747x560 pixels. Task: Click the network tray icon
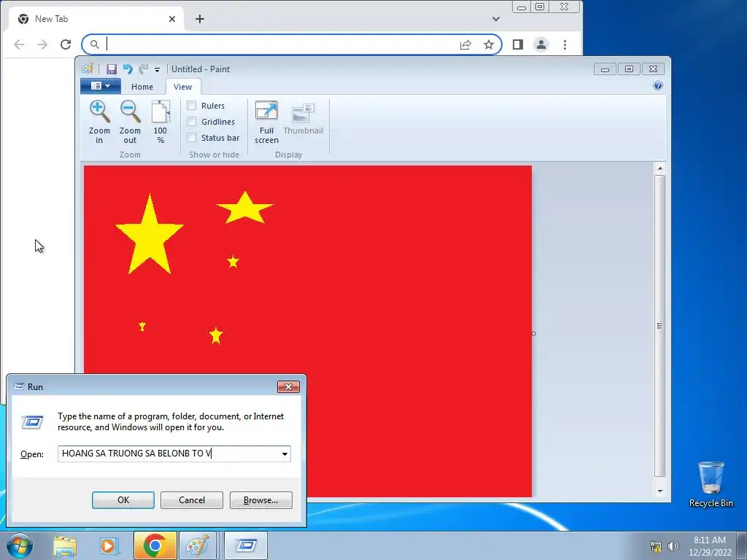coord(656,546)
